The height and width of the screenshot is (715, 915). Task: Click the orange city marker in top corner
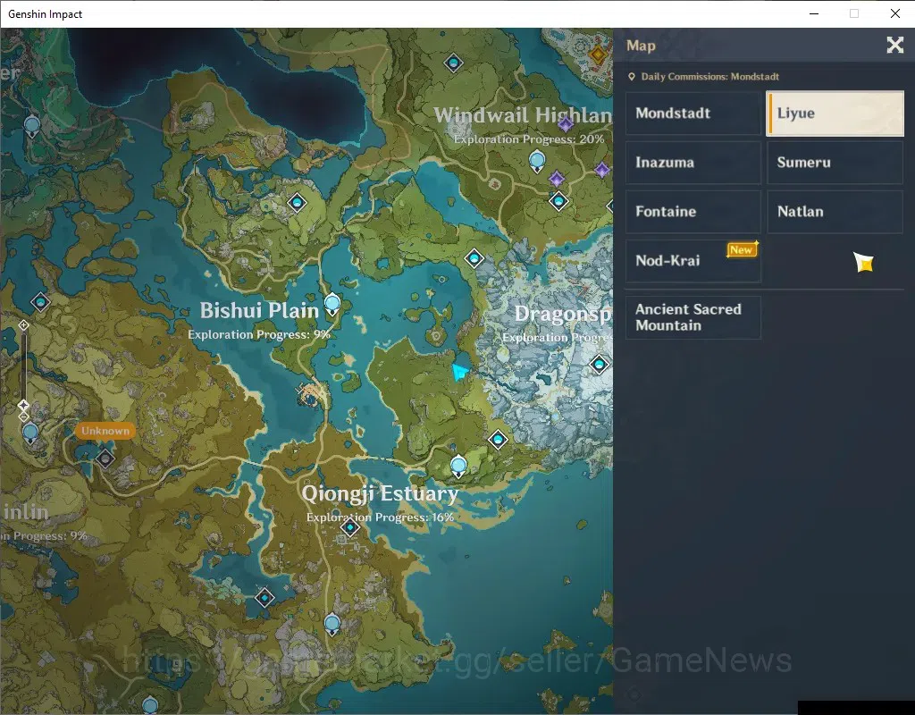598,55
